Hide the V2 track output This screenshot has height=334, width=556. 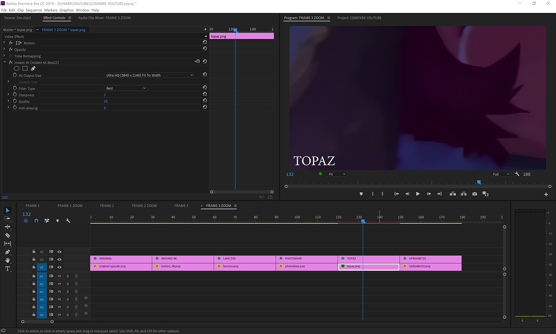point(60,259)
